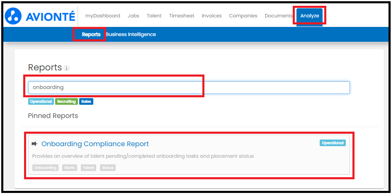Click the Onboarding keyword tag
Viewport: 391px width, 195px height.
coord(45,168)
